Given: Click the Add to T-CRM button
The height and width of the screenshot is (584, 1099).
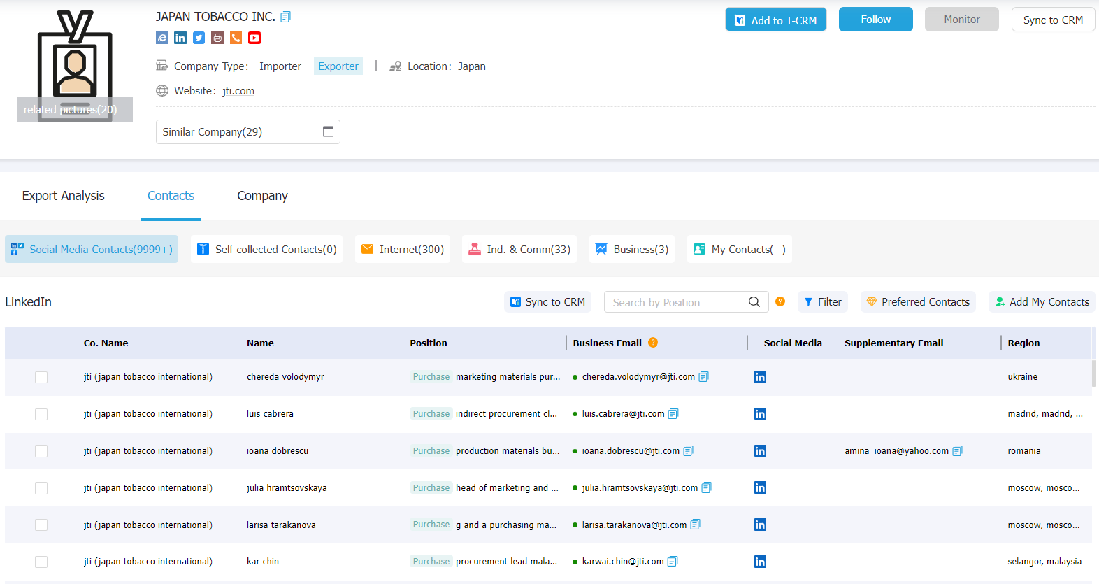Looking at the screenshot, I should pyautogui.click(x=776, y=20).
